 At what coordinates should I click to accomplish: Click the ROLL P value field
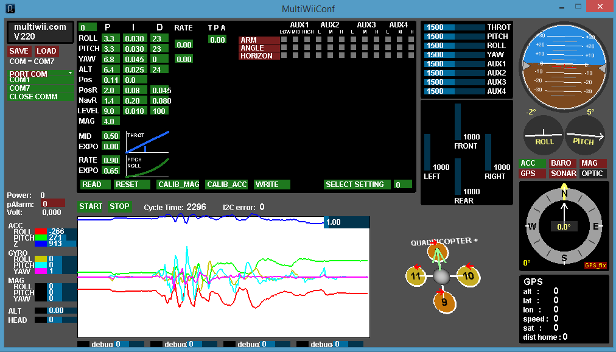pos(110,38)
